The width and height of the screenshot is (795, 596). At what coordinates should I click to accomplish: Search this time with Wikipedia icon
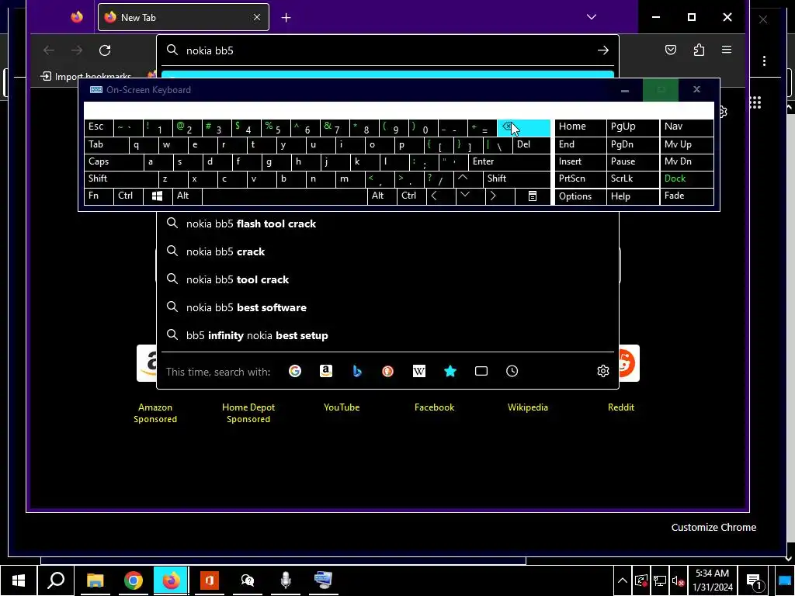418,371
